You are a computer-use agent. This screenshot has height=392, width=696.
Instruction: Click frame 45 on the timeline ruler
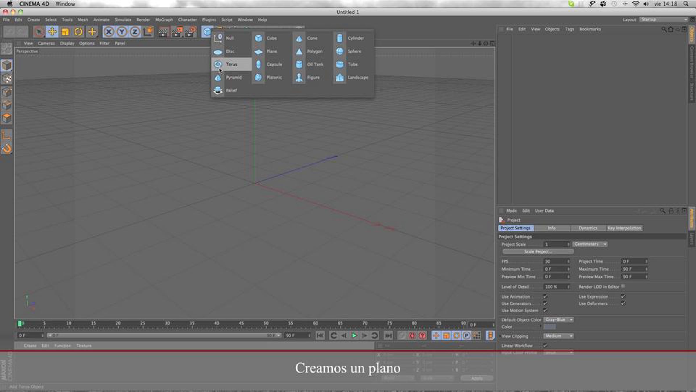[241, 323]
